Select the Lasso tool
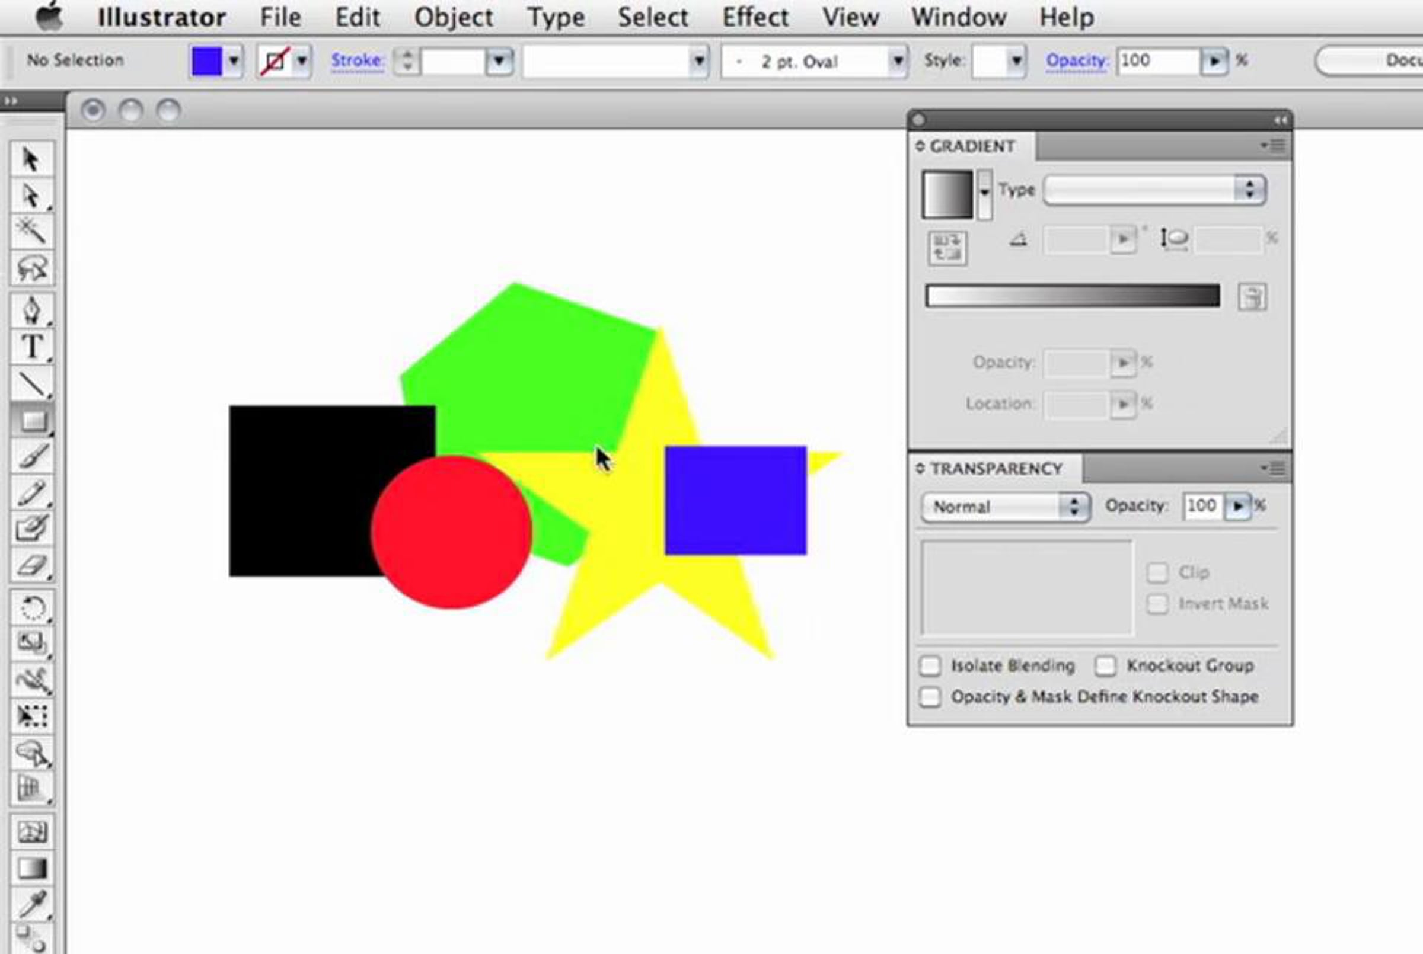Image resolution: width=1423 pixels, height=954 pixels. coord(31,268)
